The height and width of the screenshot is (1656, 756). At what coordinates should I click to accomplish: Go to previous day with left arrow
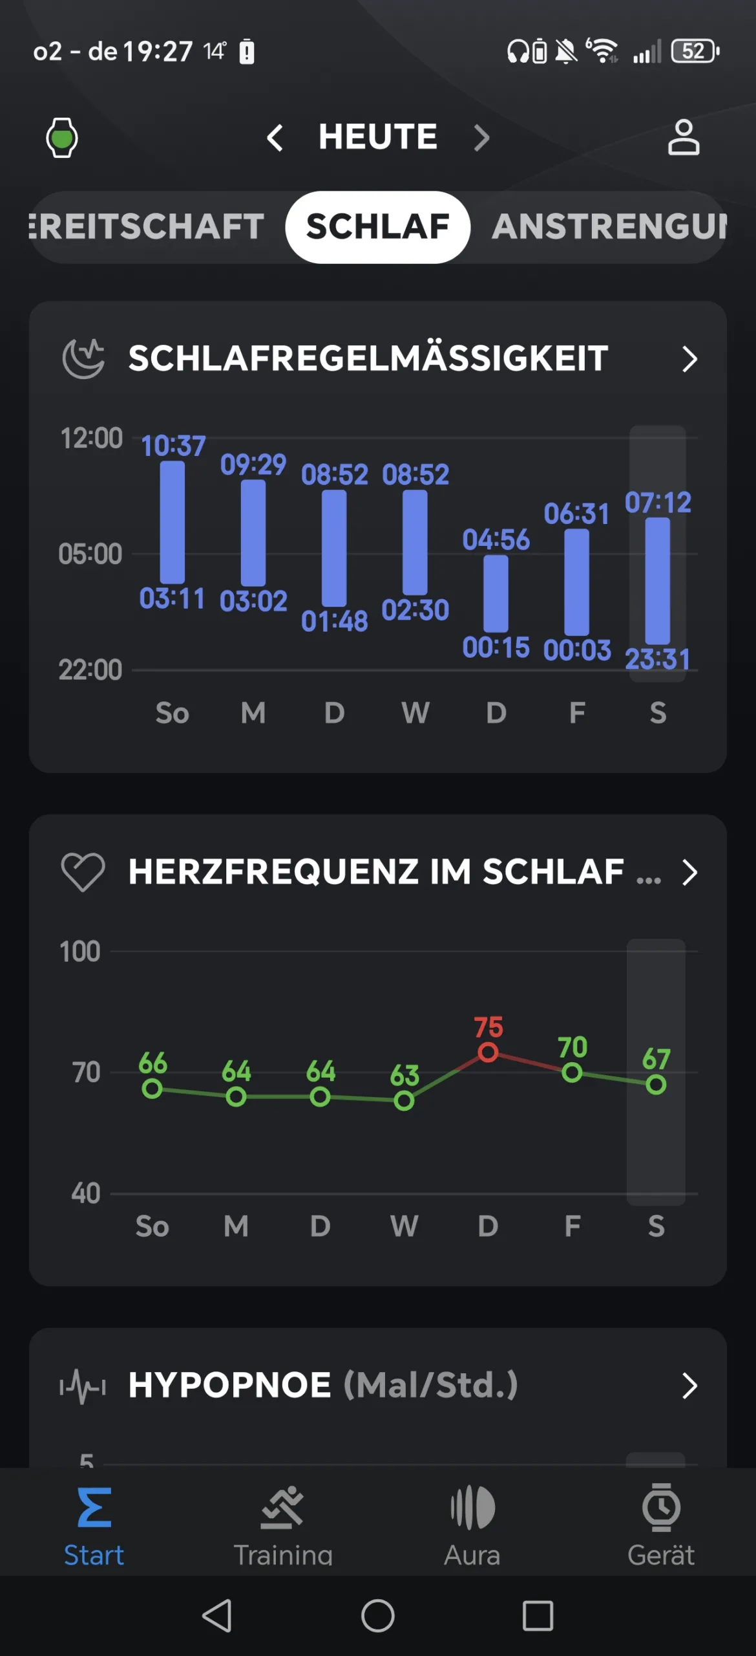[x=275, y=138]
